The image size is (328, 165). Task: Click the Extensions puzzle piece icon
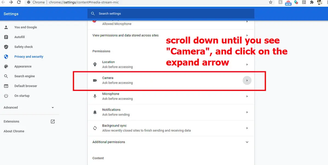[x=312, y=2]
